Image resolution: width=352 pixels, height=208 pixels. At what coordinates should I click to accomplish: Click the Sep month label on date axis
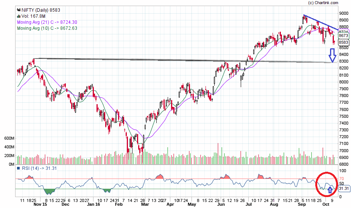(302, 205)
